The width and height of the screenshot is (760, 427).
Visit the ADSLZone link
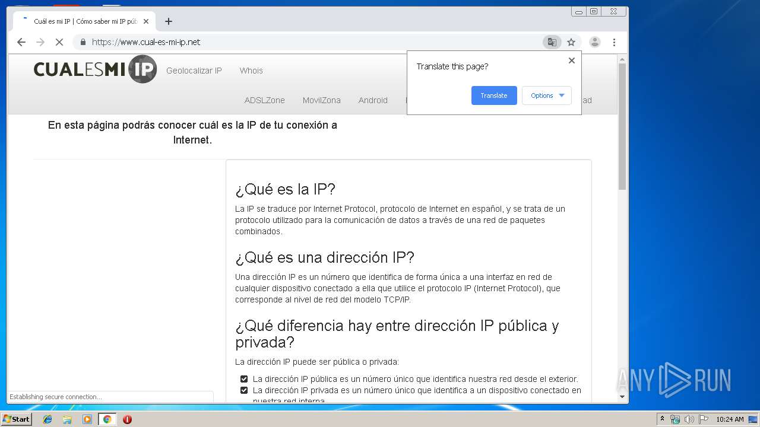click(265, 100)
